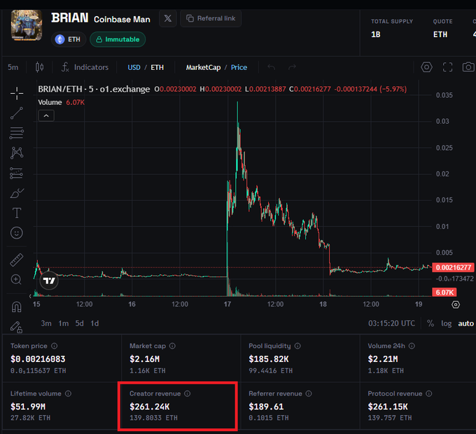Show info for Market cap
The width and height of the screenshot is (476, 434).
[172, 346]
